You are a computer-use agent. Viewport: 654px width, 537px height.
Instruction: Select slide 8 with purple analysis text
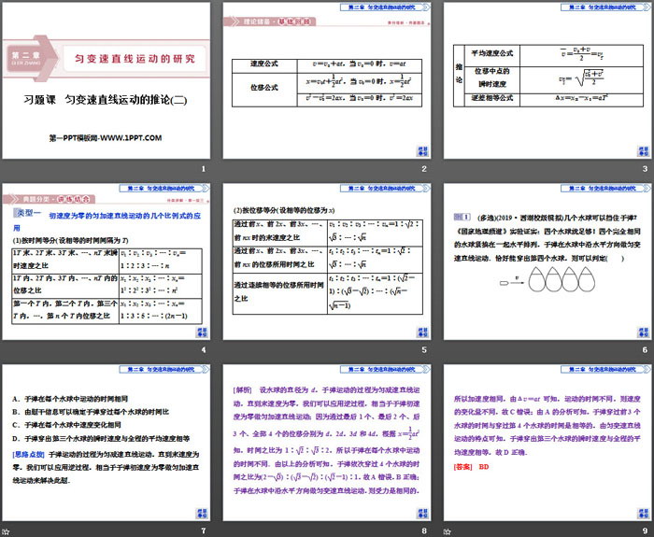[327, 443]
